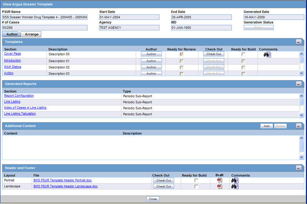This screenshot has height=204, width=307.
Task: Check Out the Portrait header file
Action: point(163,180)
